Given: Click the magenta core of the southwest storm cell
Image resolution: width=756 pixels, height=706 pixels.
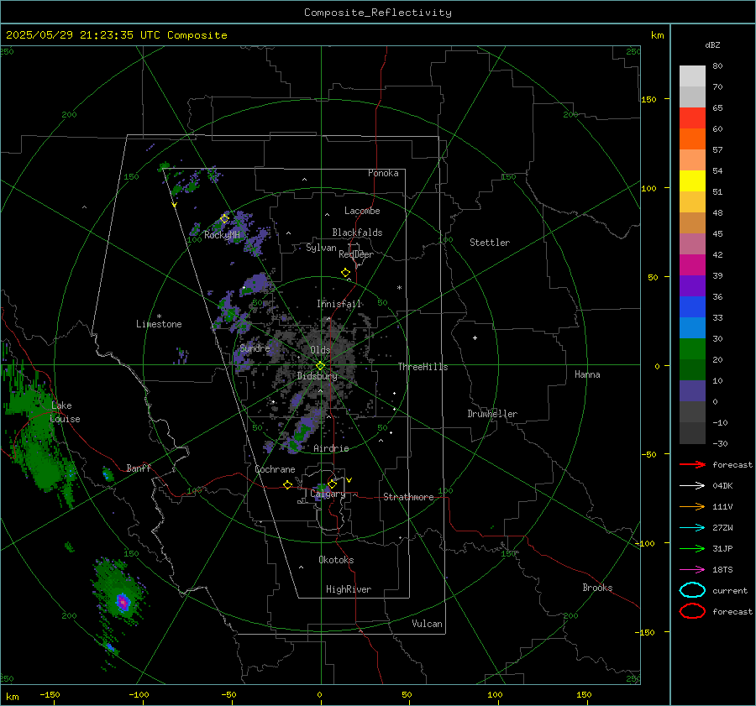Looking at the screenshot, I should pyautogui.click(x=123, y=601).
